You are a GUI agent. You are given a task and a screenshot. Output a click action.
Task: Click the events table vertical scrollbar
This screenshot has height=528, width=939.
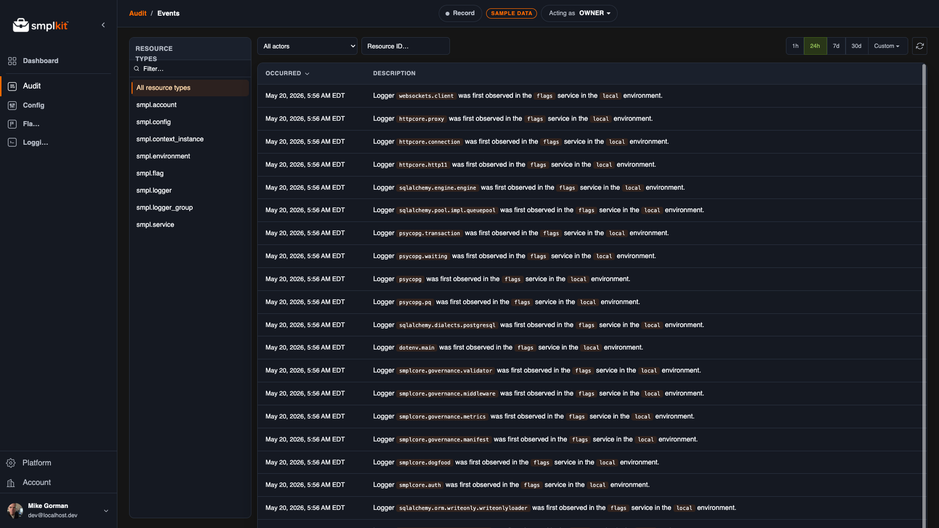924,295
